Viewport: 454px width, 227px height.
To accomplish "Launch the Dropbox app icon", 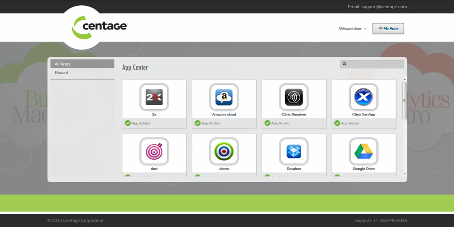I will coord(294,151).
